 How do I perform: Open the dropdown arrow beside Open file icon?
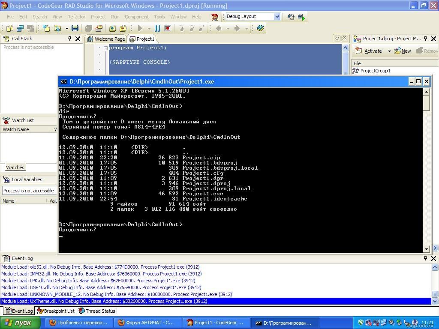coord(67,29)
